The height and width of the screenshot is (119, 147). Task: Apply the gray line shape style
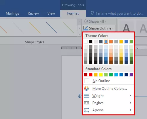click(18, 28)
